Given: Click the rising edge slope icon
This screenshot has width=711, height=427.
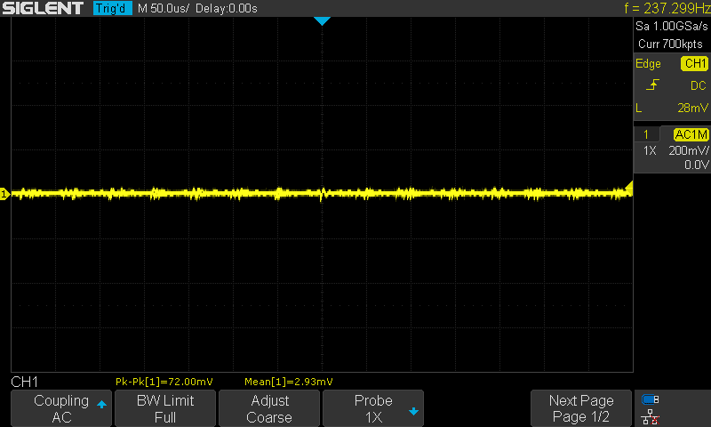Looking at the screenshot, I should [653, 85].
